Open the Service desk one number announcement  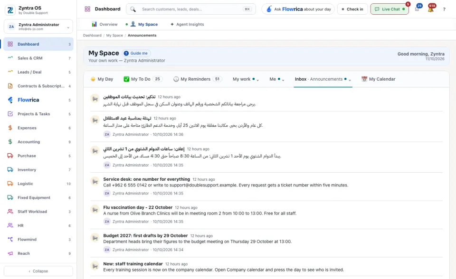click(266, 186)
